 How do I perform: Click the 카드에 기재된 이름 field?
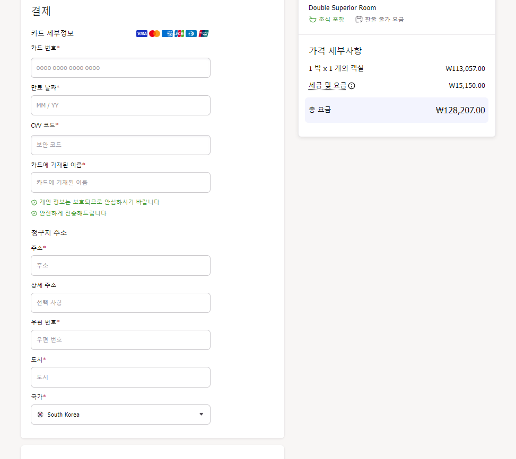120,182
